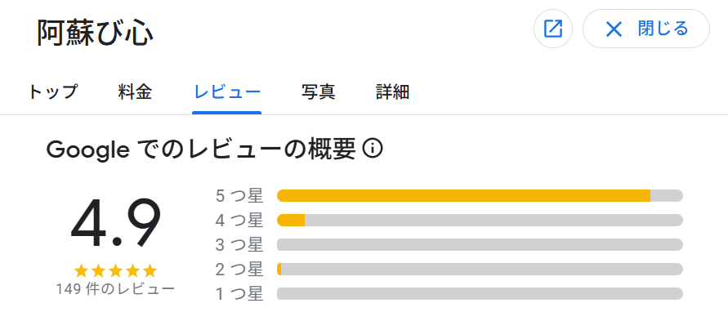Filter reviews by the 5 つ星 bar

tap(480, 195)
